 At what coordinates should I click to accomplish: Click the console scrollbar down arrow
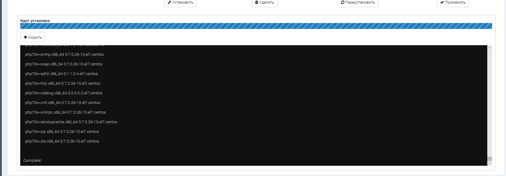pyautogui.click(x=490, y=163)
